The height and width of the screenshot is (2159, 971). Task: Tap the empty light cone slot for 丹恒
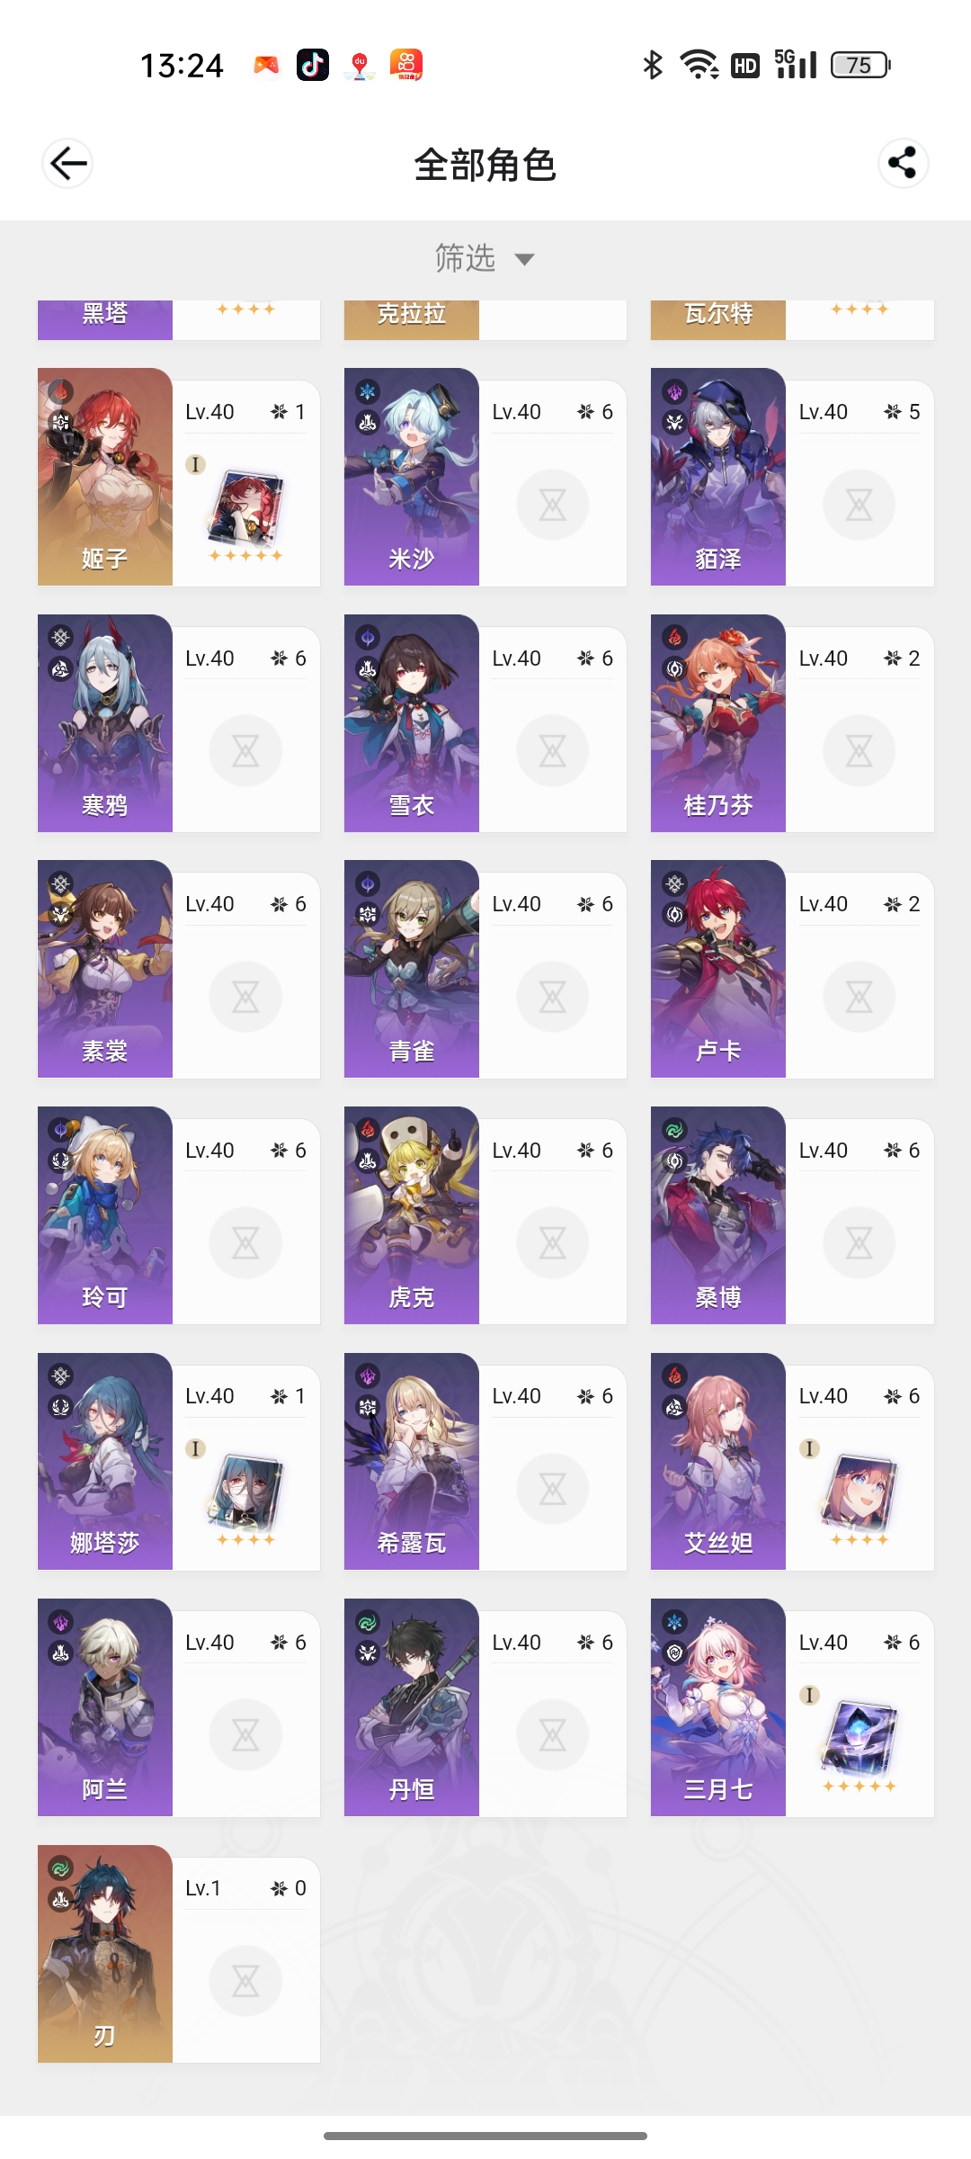pos(552,1735)
